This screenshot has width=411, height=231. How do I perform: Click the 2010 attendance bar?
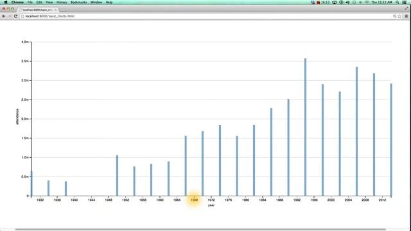[374, 135]
